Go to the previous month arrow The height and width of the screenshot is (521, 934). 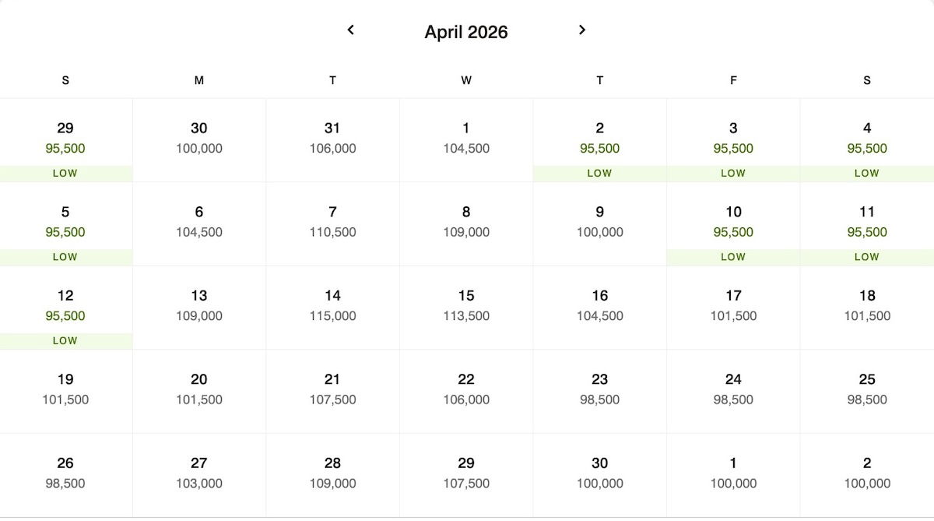(350, 30)
